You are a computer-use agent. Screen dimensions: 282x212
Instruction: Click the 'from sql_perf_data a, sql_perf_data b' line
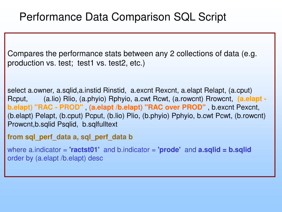pyautogui.click(x=70, y=137)
